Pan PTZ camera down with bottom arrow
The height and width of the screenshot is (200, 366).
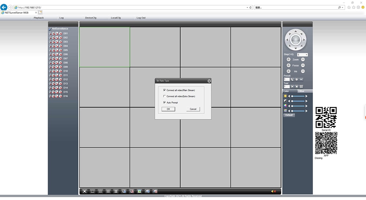click(295, 48)
